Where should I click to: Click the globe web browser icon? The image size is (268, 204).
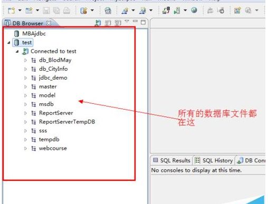[x=194, y=10]
